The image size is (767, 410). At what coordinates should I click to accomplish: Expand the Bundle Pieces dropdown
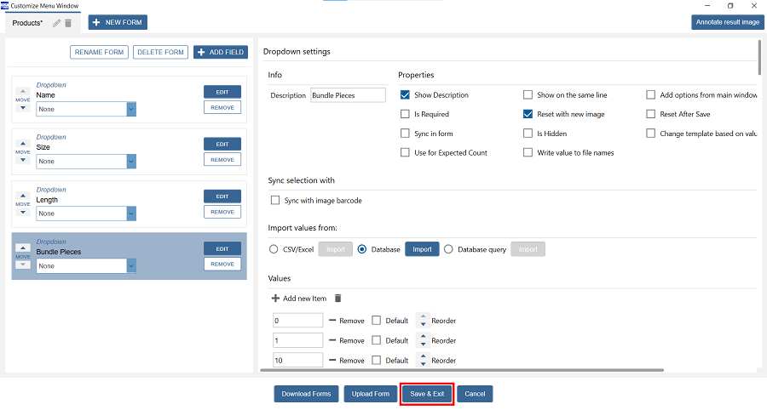pyautogui.click(x=131, y=266)
